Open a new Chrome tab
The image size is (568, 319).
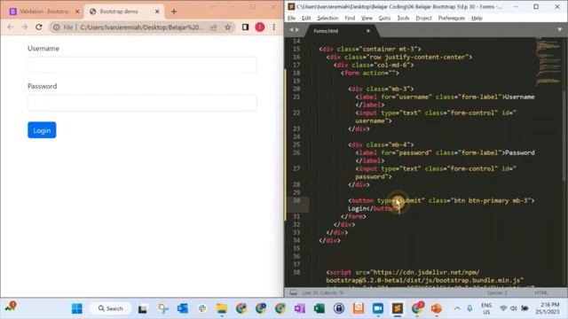174,12
